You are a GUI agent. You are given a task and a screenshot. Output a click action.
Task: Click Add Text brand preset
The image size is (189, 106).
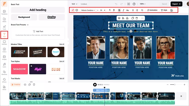38,31
